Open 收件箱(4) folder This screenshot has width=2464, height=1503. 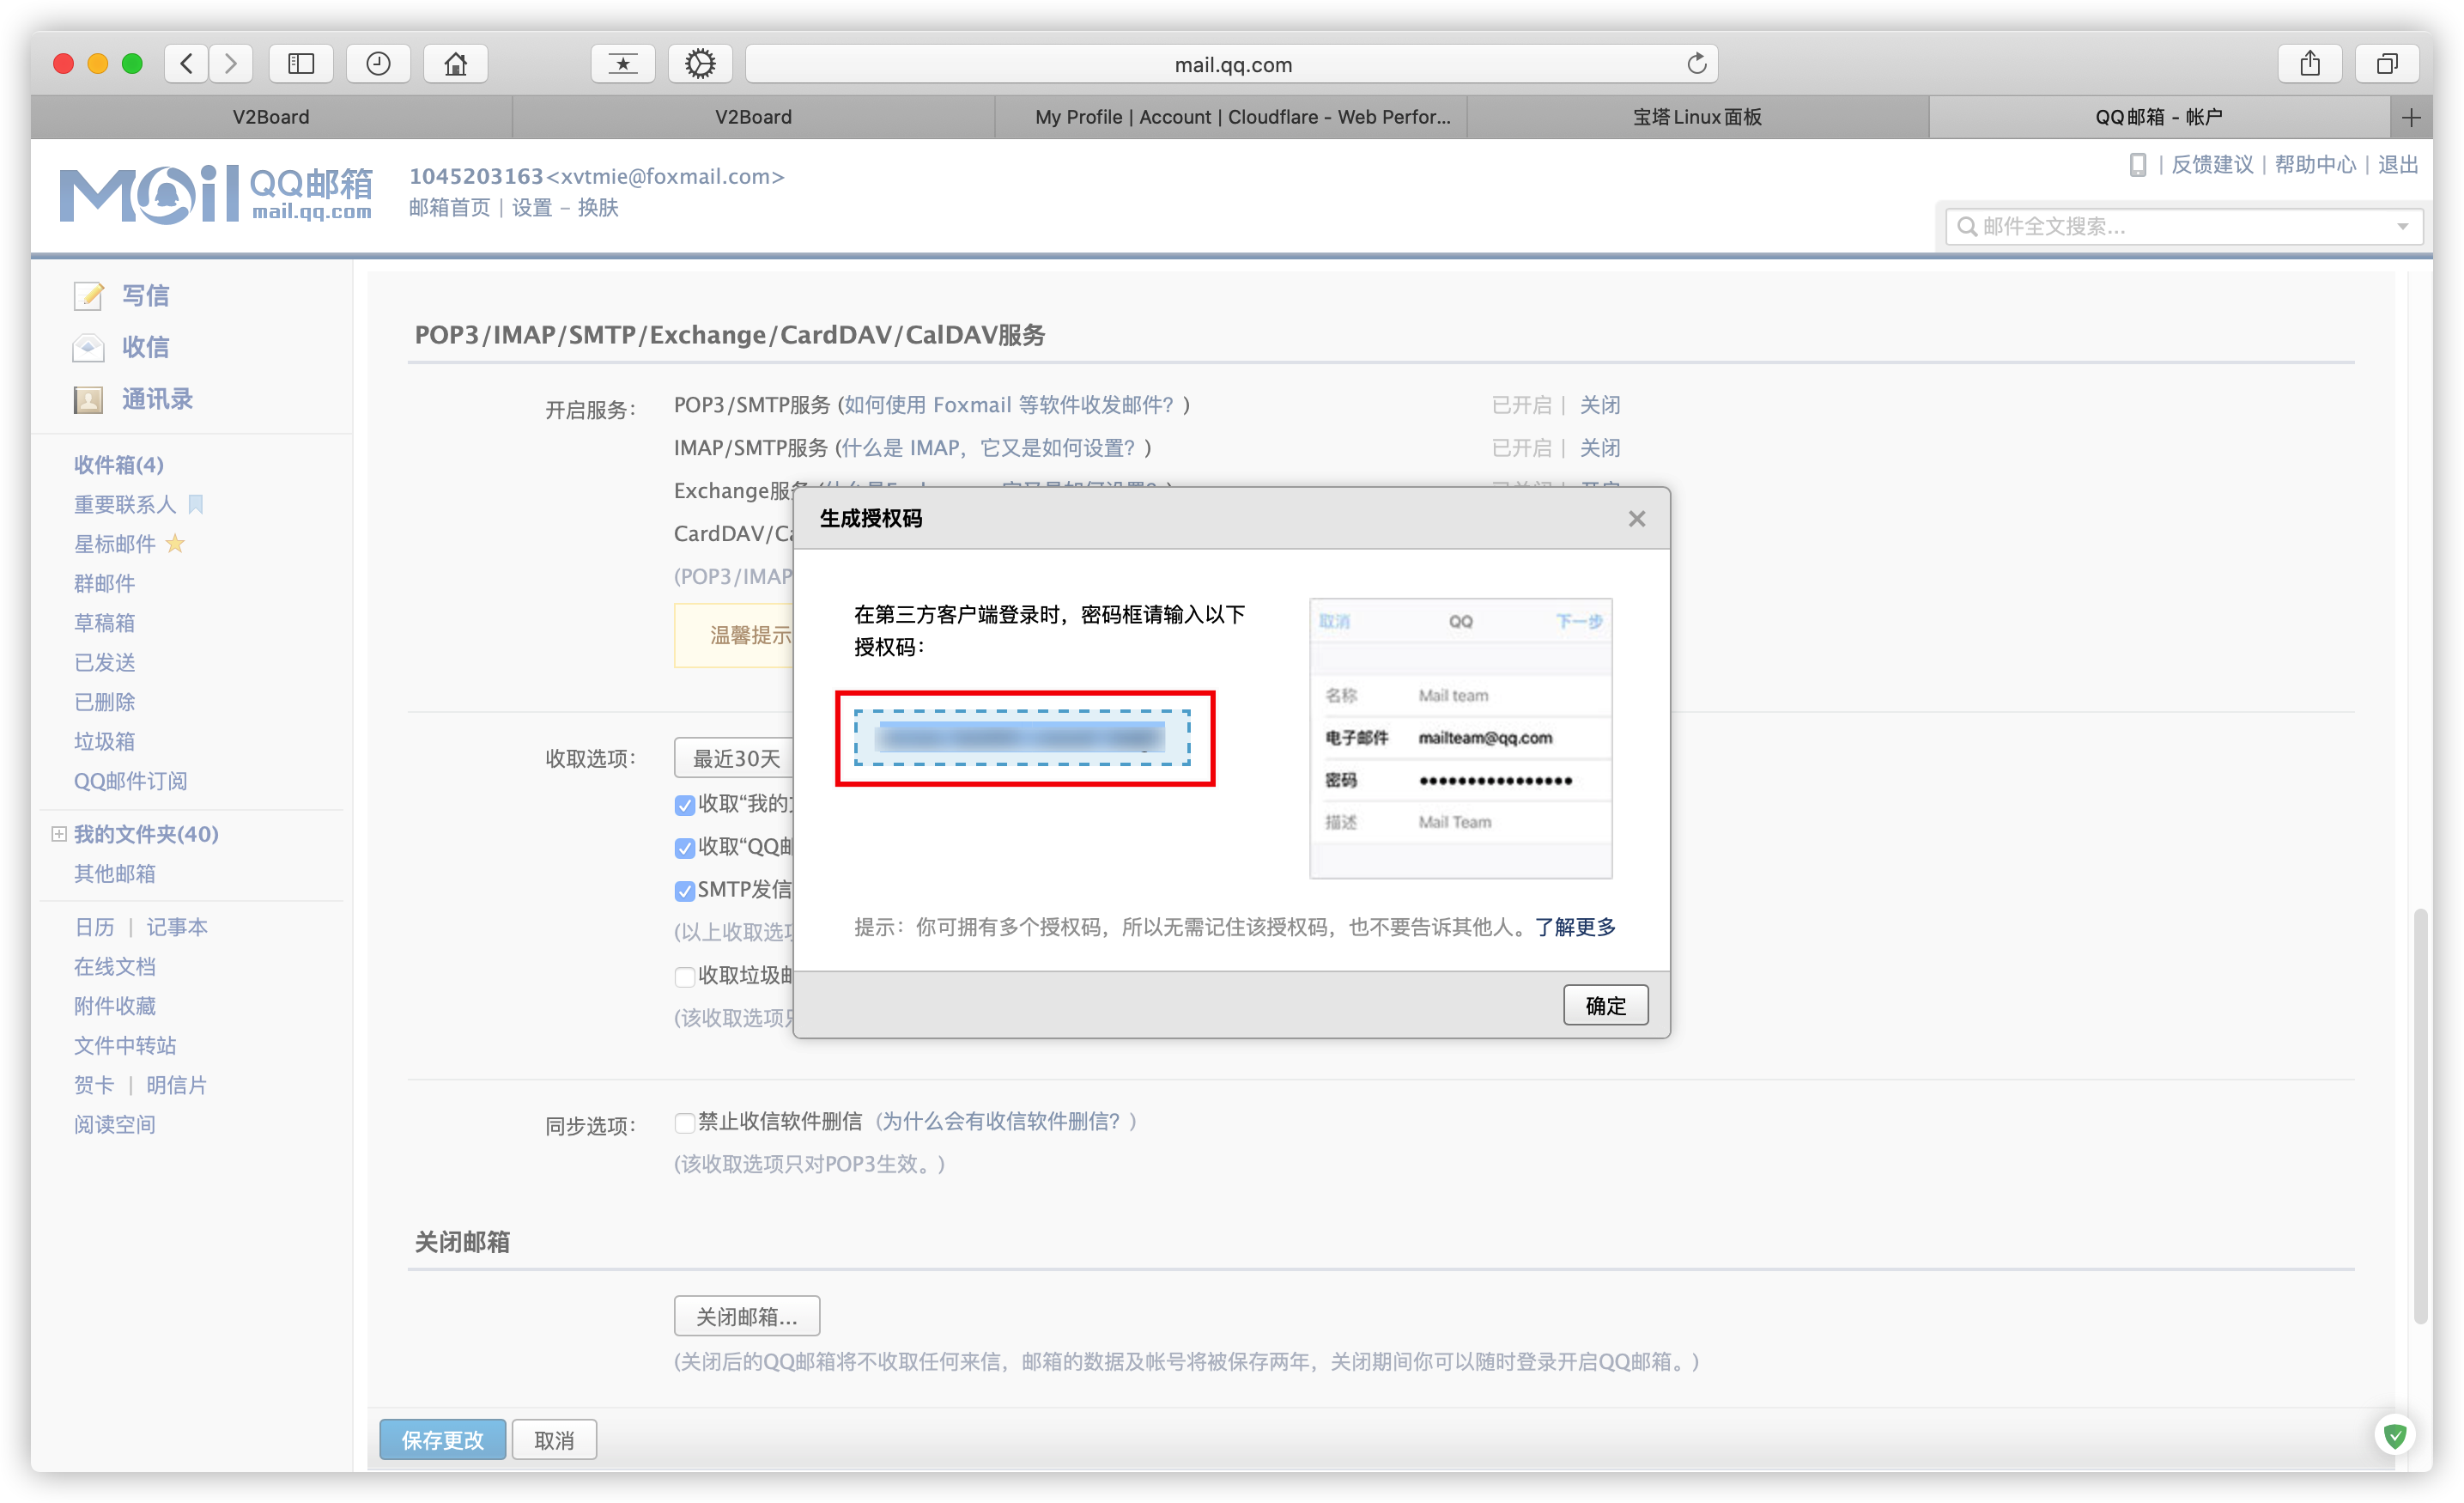coord(118,465)
